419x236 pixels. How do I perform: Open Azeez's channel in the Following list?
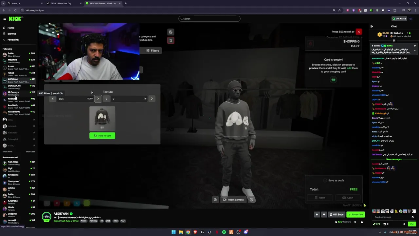[x=19, y=68]
